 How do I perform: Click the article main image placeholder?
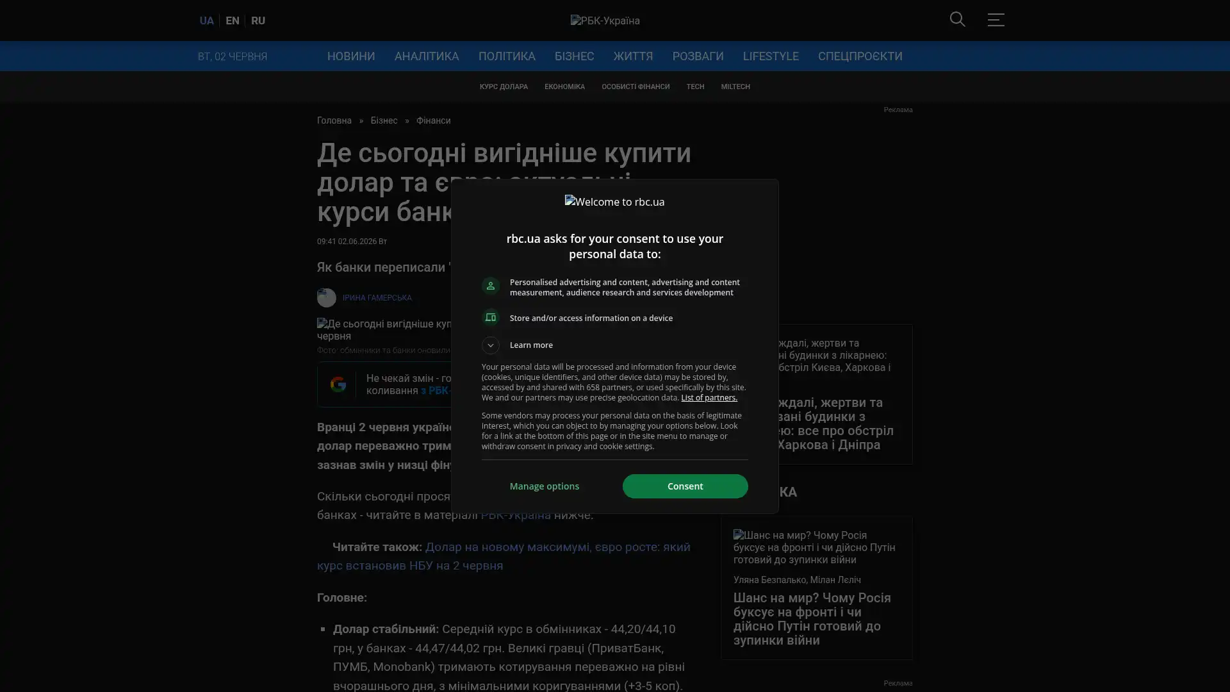pos(384,330)
